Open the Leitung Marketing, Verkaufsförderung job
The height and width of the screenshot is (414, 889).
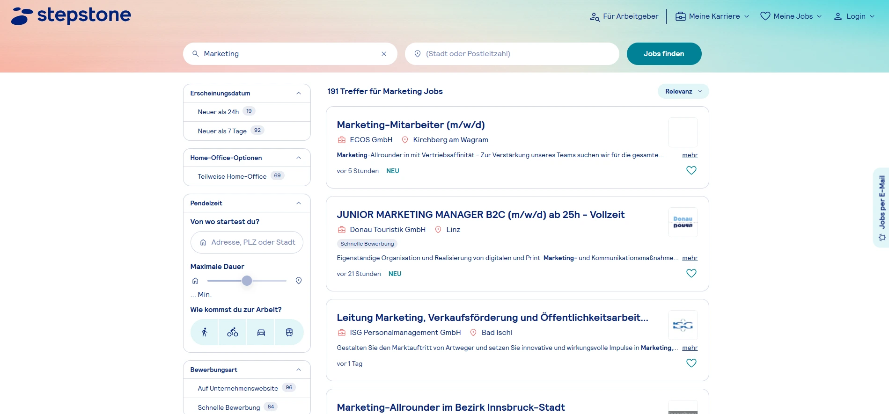coord(492,318)
